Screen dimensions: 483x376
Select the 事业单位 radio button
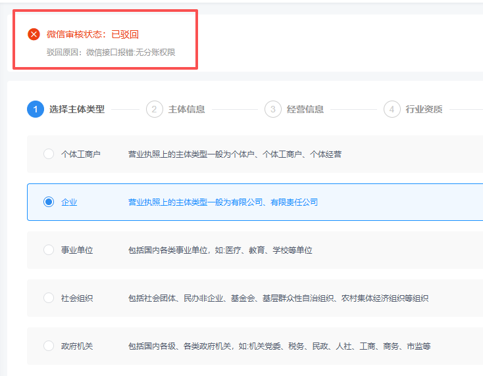pos(49,250)
